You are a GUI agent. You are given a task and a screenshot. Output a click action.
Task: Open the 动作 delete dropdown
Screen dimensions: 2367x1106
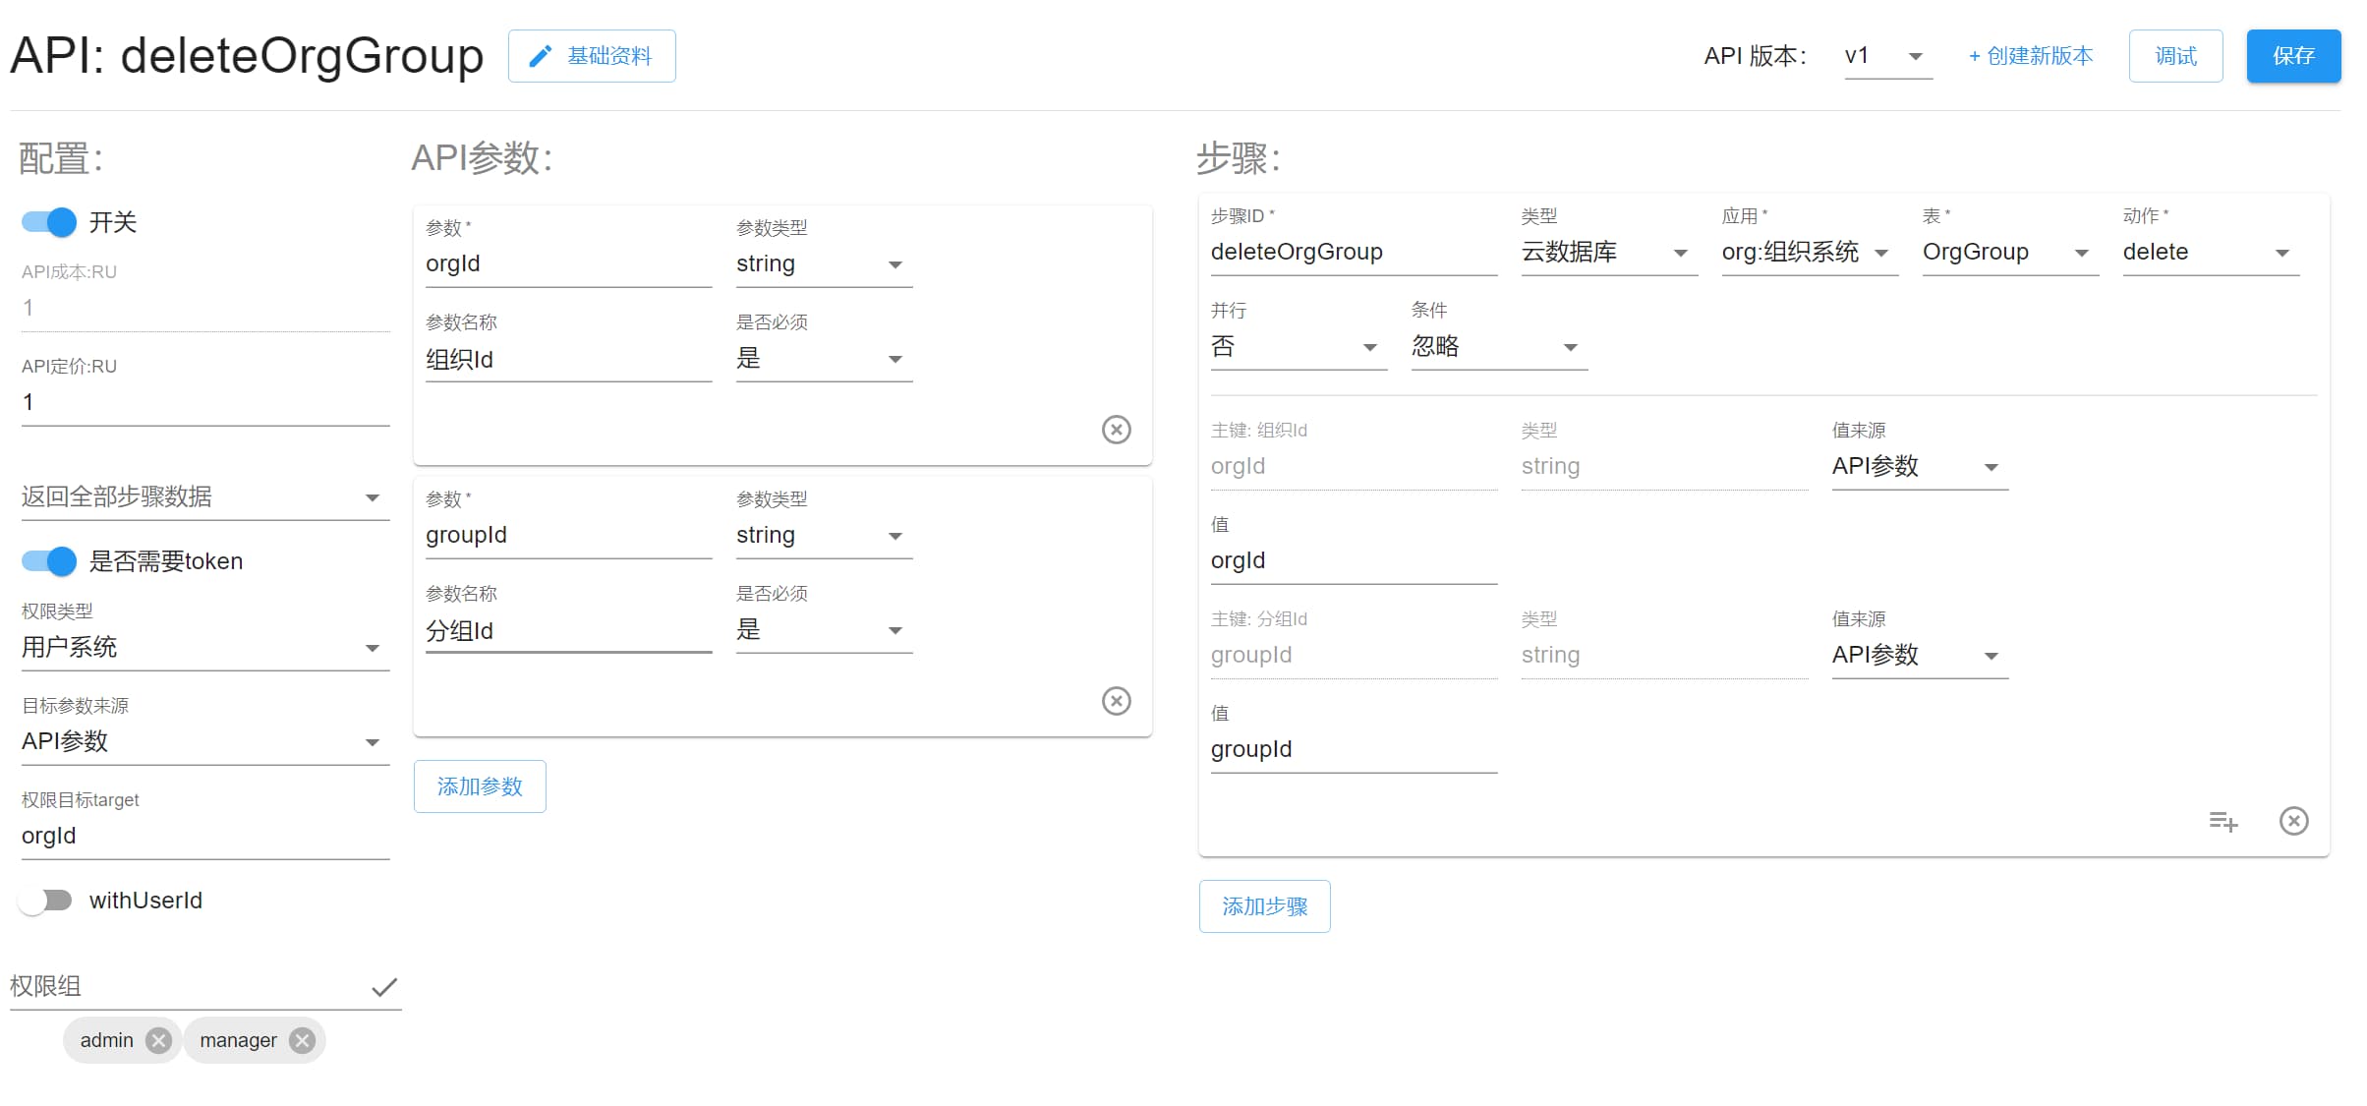pyautogui.click(x=2211, y=252)
